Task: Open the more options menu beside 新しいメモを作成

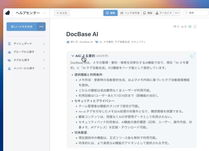Action: (x=41, y=27)
